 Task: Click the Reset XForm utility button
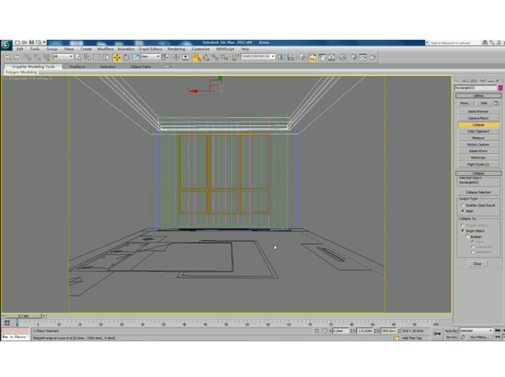point(478,151)
